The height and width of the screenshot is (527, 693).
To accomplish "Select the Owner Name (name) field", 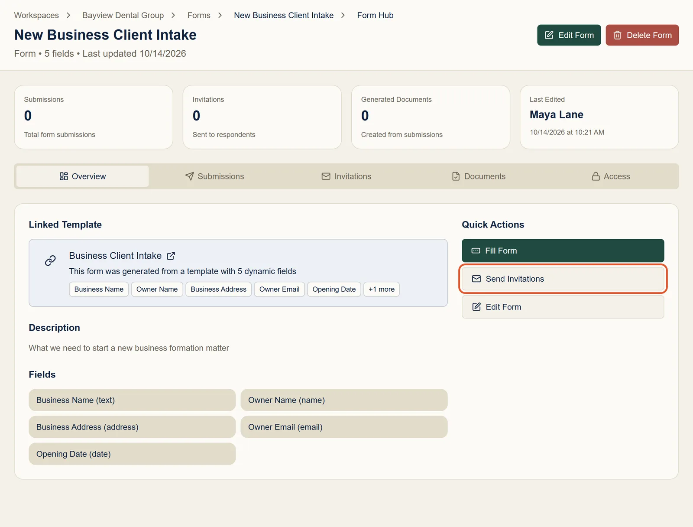I will click(x=344, y=400).
